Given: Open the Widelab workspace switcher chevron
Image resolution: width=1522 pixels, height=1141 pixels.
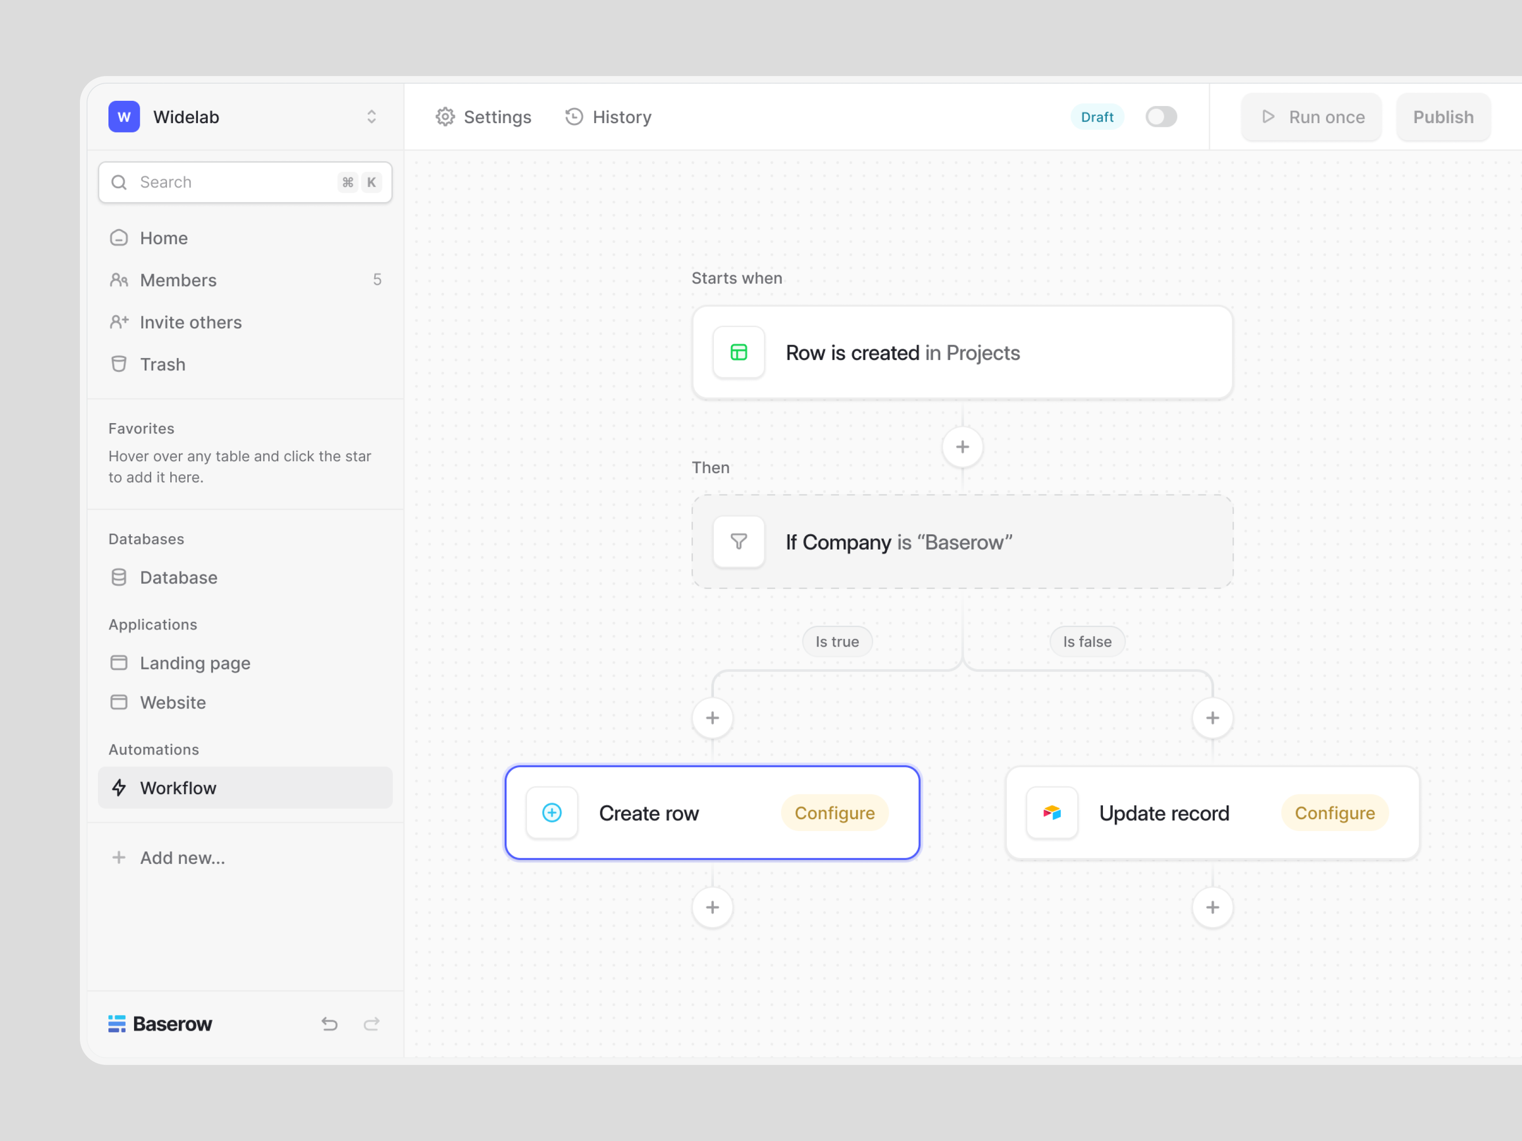Looking at the screenshot, I should click(371, 117).
